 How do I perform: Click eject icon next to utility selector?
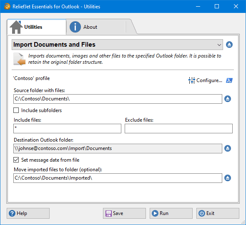point(229,45)
